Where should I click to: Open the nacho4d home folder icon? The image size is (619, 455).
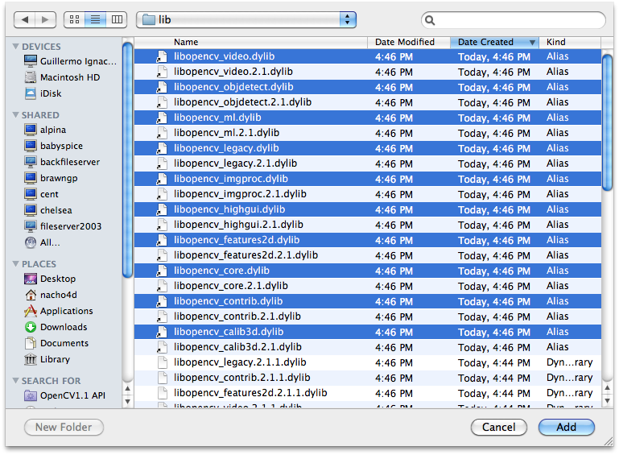pos(31,295)
